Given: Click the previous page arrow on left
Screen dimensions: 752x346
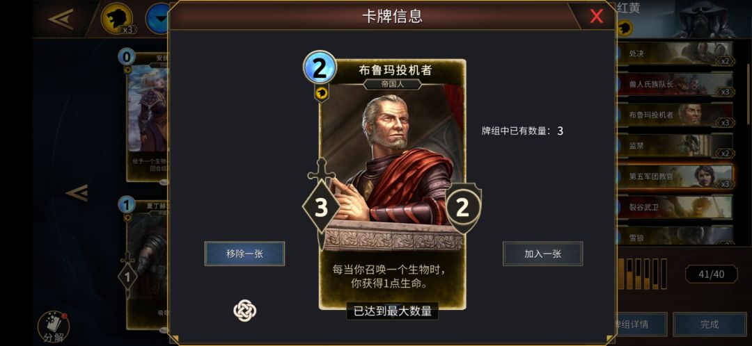Looking at the screenshot, I should (77, 193).
